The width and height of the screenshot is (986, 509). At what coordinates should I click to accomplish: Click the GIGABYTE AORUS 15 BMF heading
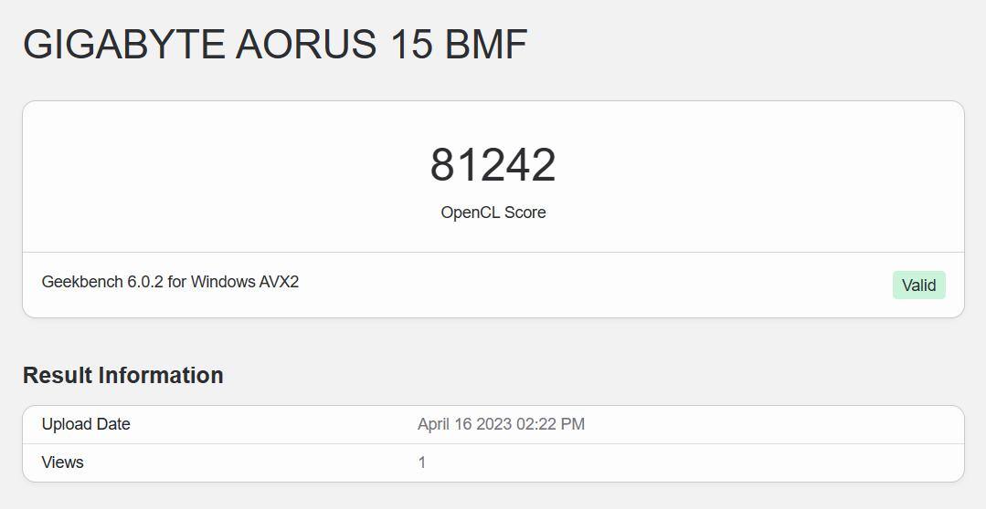tap(275, 45)
